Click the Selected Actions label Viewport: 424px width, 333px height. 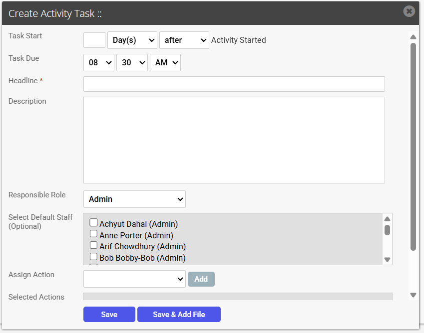pos(36,297)
